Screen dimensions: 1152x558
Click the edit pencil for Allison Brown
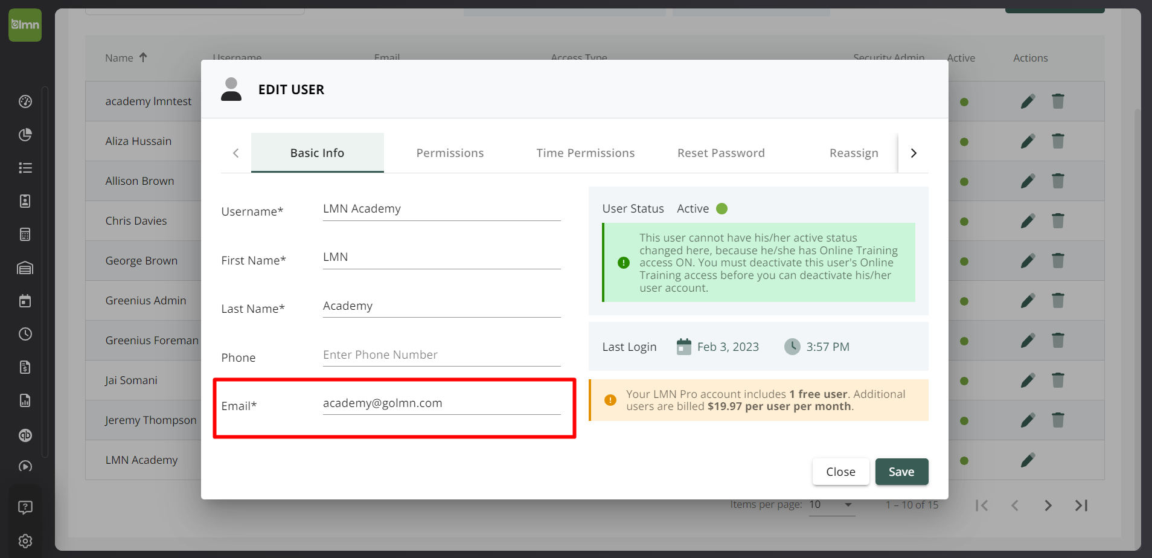coord(1028,181)
